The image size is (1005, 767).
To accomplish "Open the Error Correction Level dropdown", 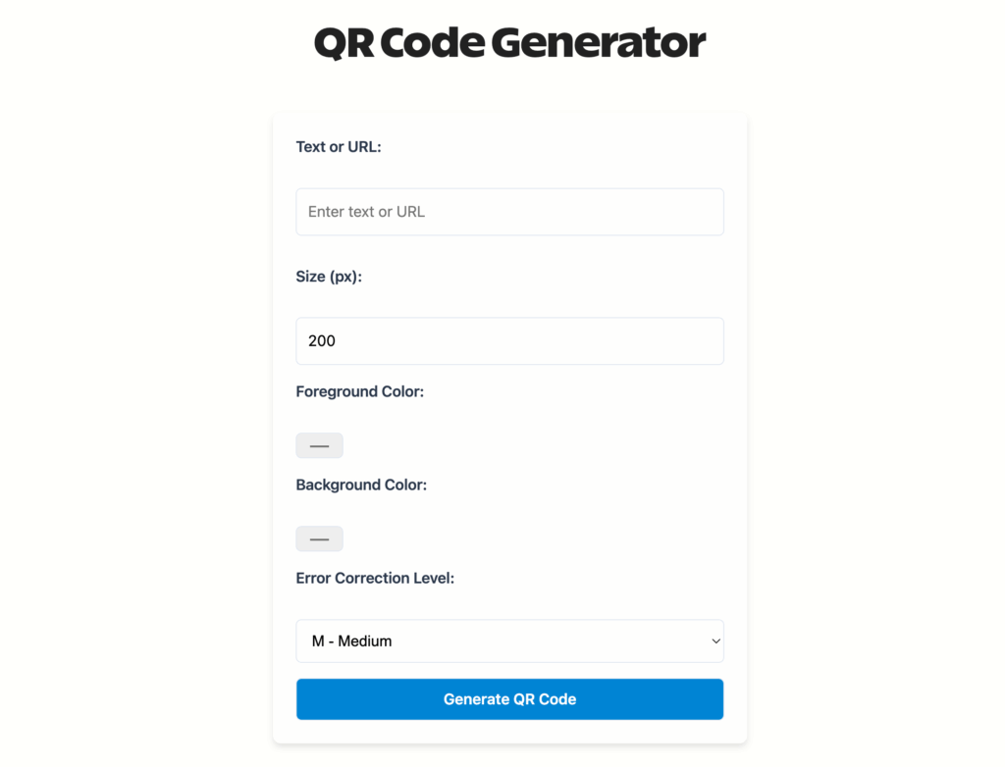I will pyautogui.click(x=509, y=640).
